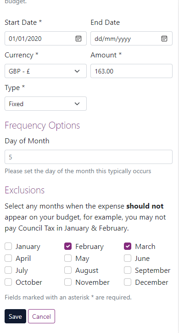This screenshot has width=179, height=333.
Task: Open the End Date calendar picker icon
Action: pyautogui.click(x=164, y=39)
